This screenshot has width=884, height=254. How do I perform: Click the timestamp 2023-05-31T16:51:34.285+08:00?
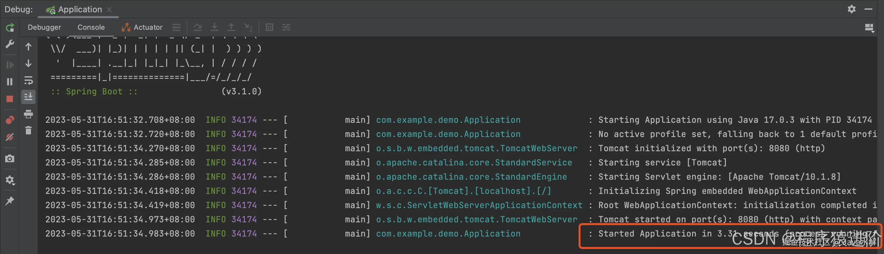120,162
